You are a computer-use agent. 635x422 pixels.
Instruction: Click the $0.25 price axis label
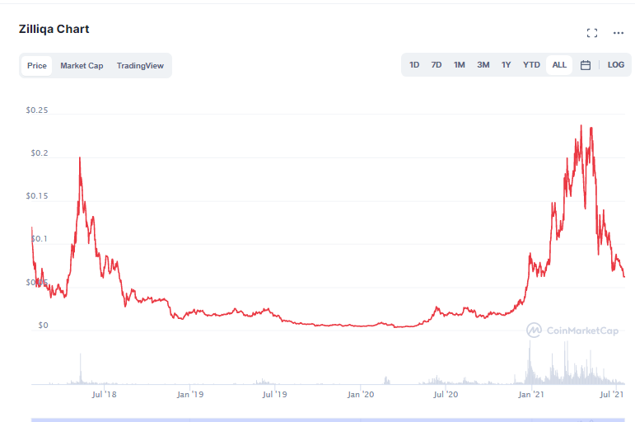tap(37, 110)
